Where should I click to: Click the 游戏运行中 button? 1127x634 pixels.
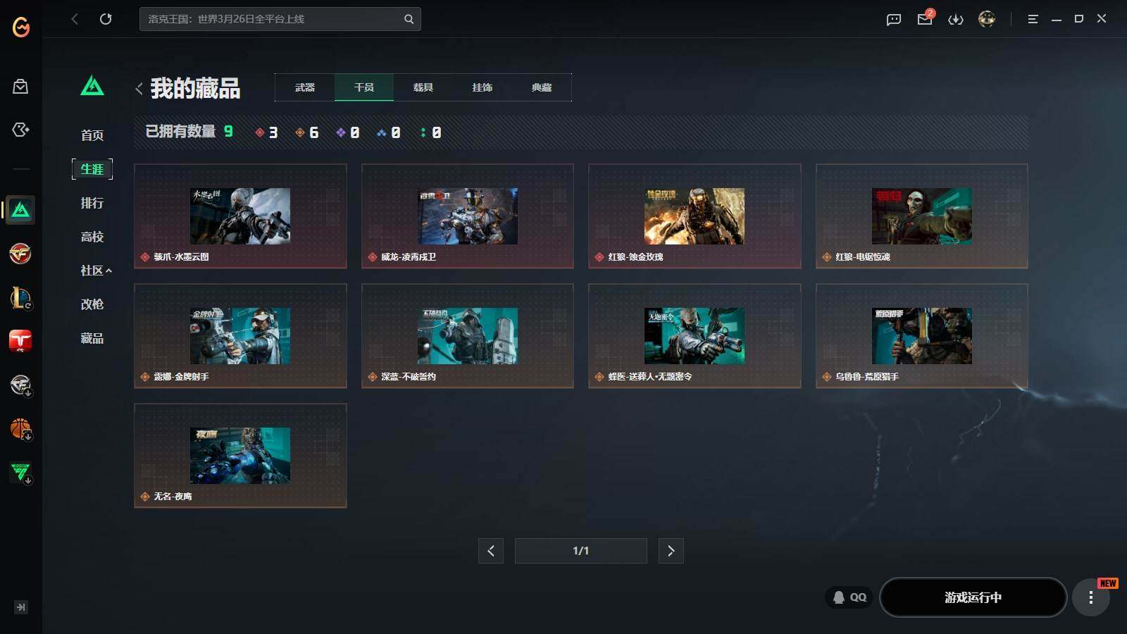(973, 597)
